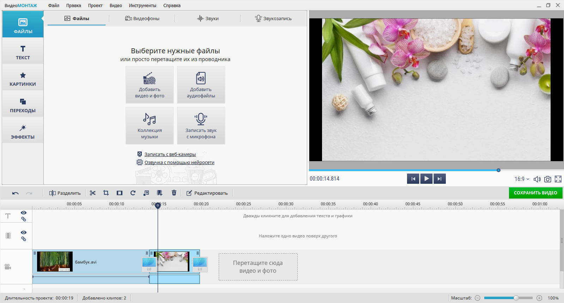564x303 pixels.
Task: Toggle link lock on the overlay track
Action: coord(24,239)
